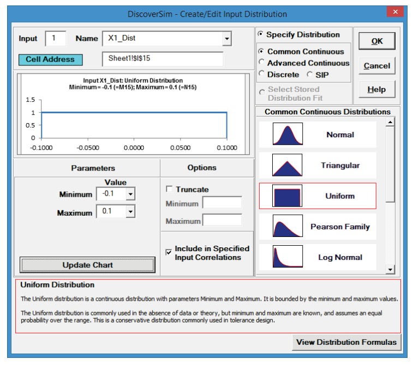
Task: Pick the Uniform distribution icon
Action: click(x=288, y=196)
